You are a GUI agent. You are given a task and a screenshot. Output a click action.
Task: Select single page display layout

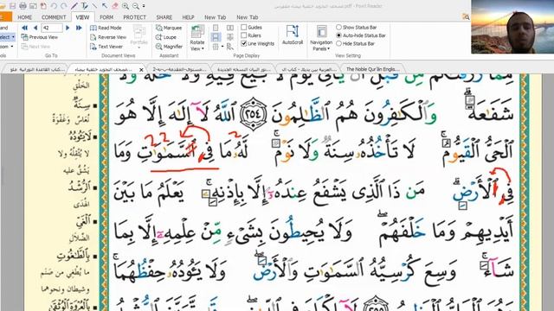(x=216, y=28)
